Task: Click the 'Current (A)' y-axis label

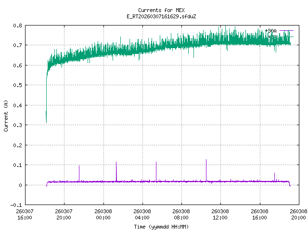Action: coord(6,115)
